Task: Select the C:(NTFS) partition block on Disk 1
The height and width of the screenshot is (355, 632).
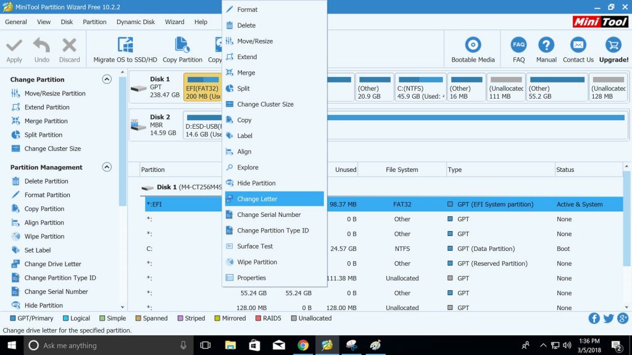Action: point(420,87)
